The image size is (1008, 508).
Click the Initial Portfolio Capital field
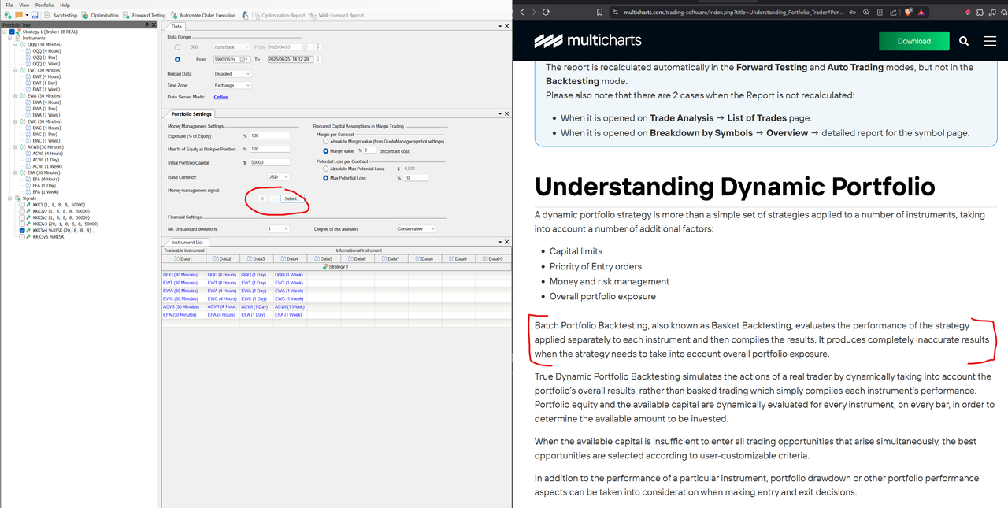point(269,162)
